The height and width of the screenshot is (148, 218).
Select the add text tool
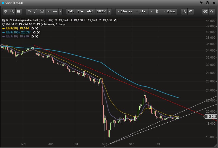pos(29,11)
